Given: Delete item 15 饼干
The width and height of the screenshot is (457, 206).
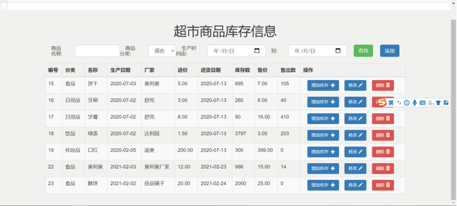Looking at the screenshot, I should point(383,85).
